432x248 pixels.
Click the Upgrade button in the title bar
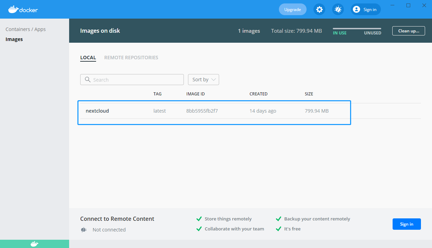click(292, 9)
